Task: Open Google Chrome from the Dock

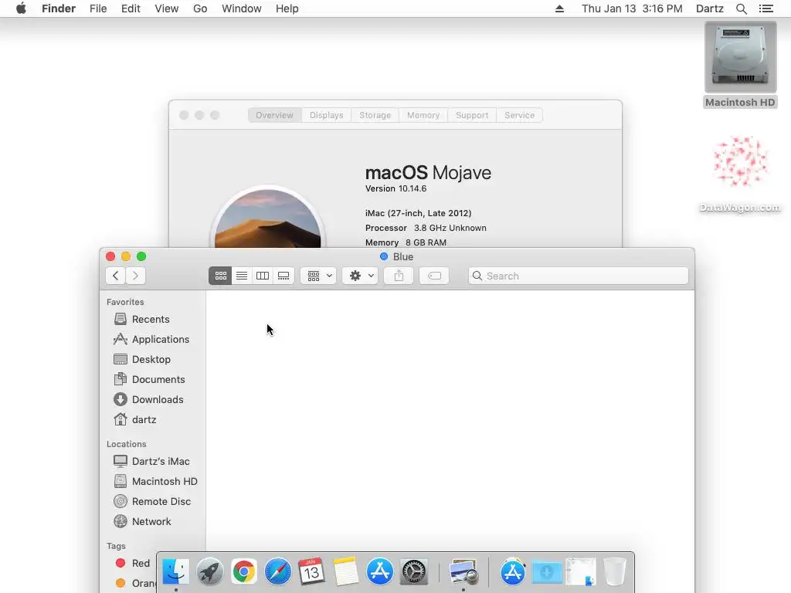Action: 243,572
